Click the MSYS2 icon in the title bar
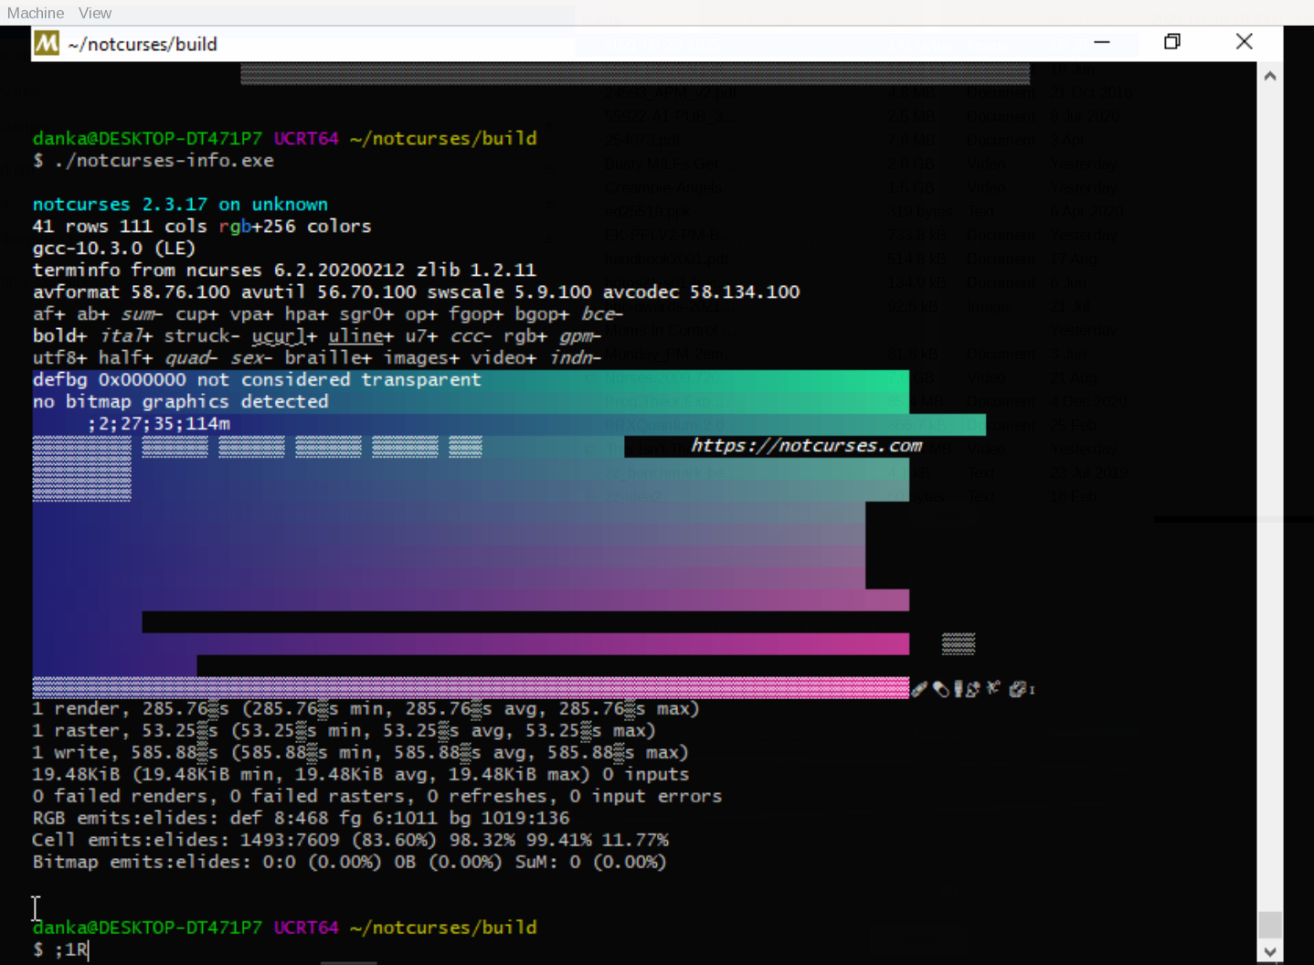Screen dimensions: 1314x965 pos(47,43)
